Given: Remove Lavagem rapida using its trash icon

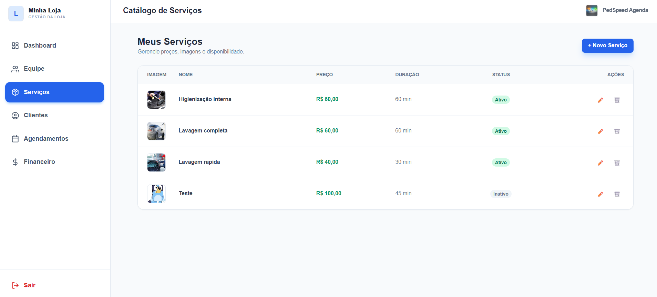Looking at the screenshot, I should point(617,163).
